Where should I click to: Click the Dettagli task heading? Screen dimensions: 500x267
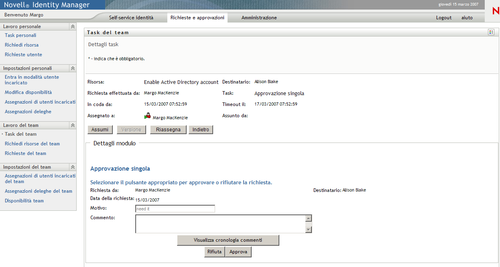tap(103, 45)
